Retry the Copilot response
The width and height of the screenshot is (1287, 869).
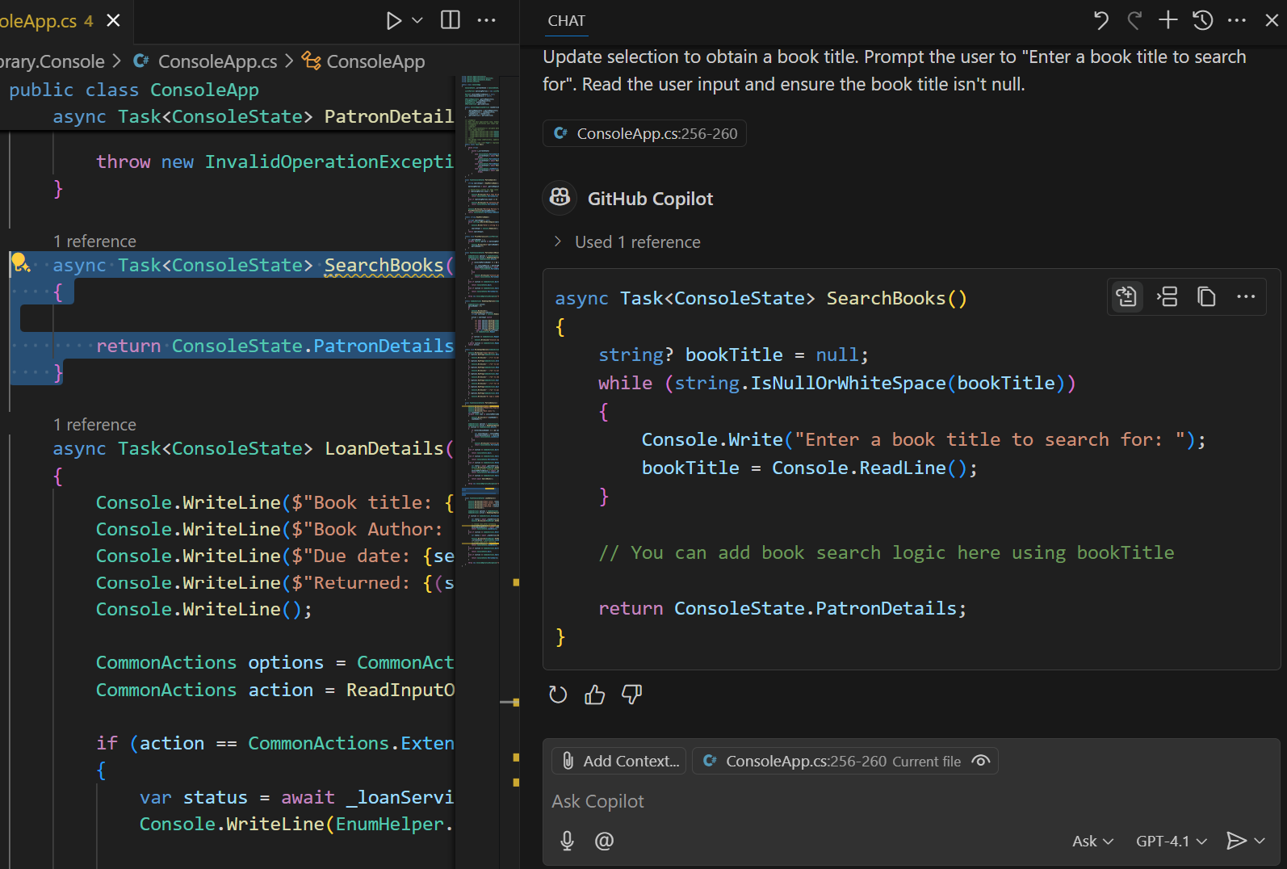tap(558, 695)
